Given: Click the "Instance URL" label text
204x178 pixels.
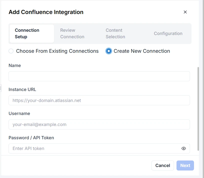Looking at the screenshot, I should [x=22, y=89].
